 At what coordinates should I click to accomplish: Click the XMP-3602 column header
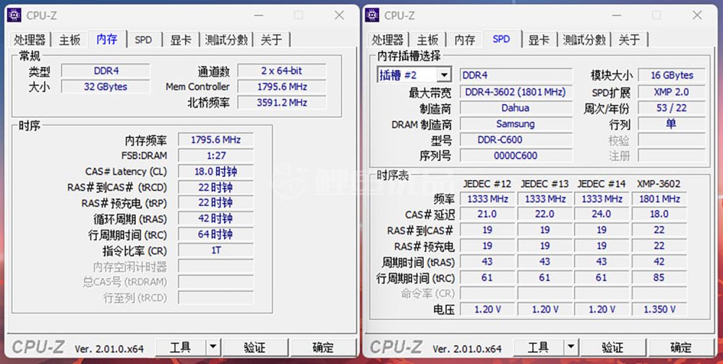coord(659,184)
